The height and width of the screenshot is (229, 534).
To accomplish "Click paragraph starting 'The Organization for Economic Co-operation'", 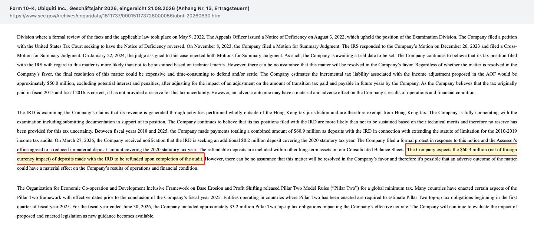I will pyautogui.click(x=267, y=202).
